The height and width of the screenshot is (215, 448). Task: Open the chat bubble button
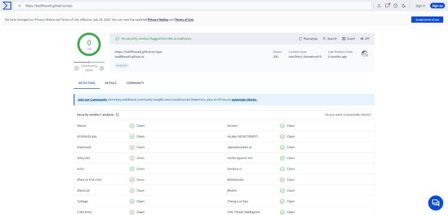pyautogui.click(x=435, y=203)
